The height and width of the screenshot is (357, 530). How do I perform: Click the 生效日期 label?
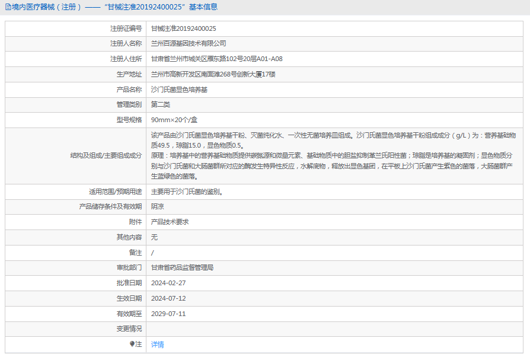tap(129, 298)
